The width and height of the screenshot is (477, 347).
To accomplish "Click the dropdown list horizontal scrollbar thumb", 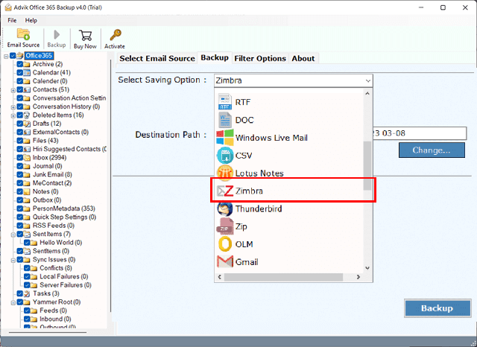I will [283, 277].
